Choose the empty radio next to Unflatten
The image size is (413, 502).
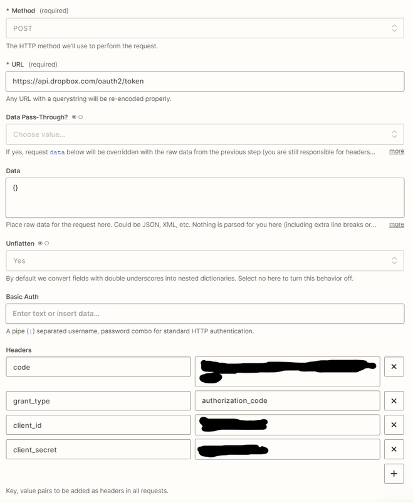coord(47,243)
